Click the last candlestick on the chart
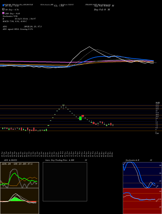162x214 pixels. coord(113,125)
